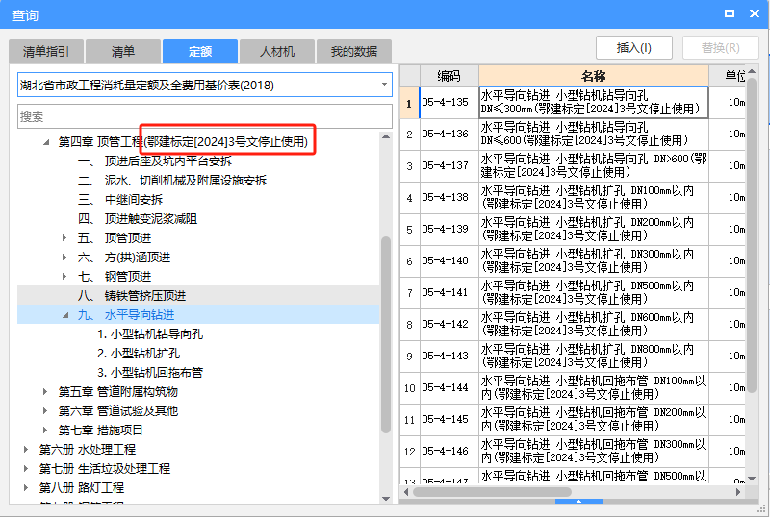Click the 名称 column header
This screenshot has width=770, height=517.
pyautogui.click(x=593, y=76)
